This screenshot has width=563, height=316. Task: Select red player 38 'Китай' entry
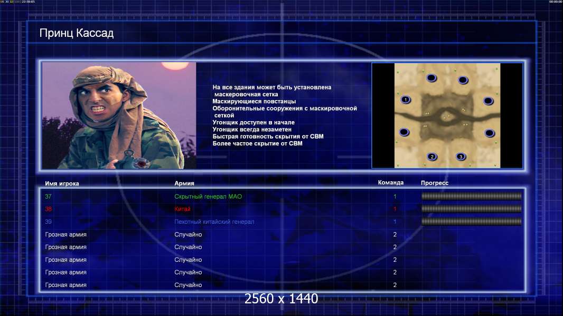pyautogui.click(x=182, y=209)
